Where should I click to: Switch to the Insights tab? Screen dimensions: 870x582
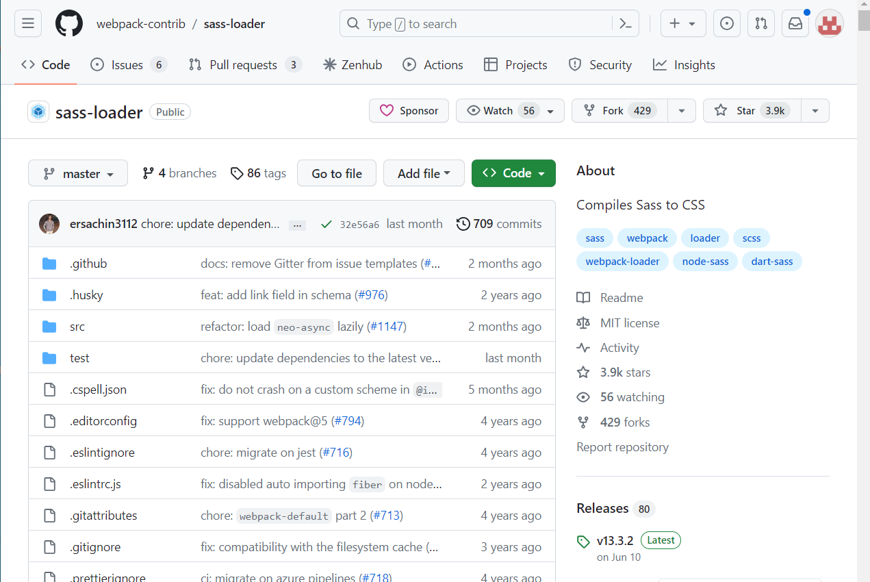tap(684, 65)
